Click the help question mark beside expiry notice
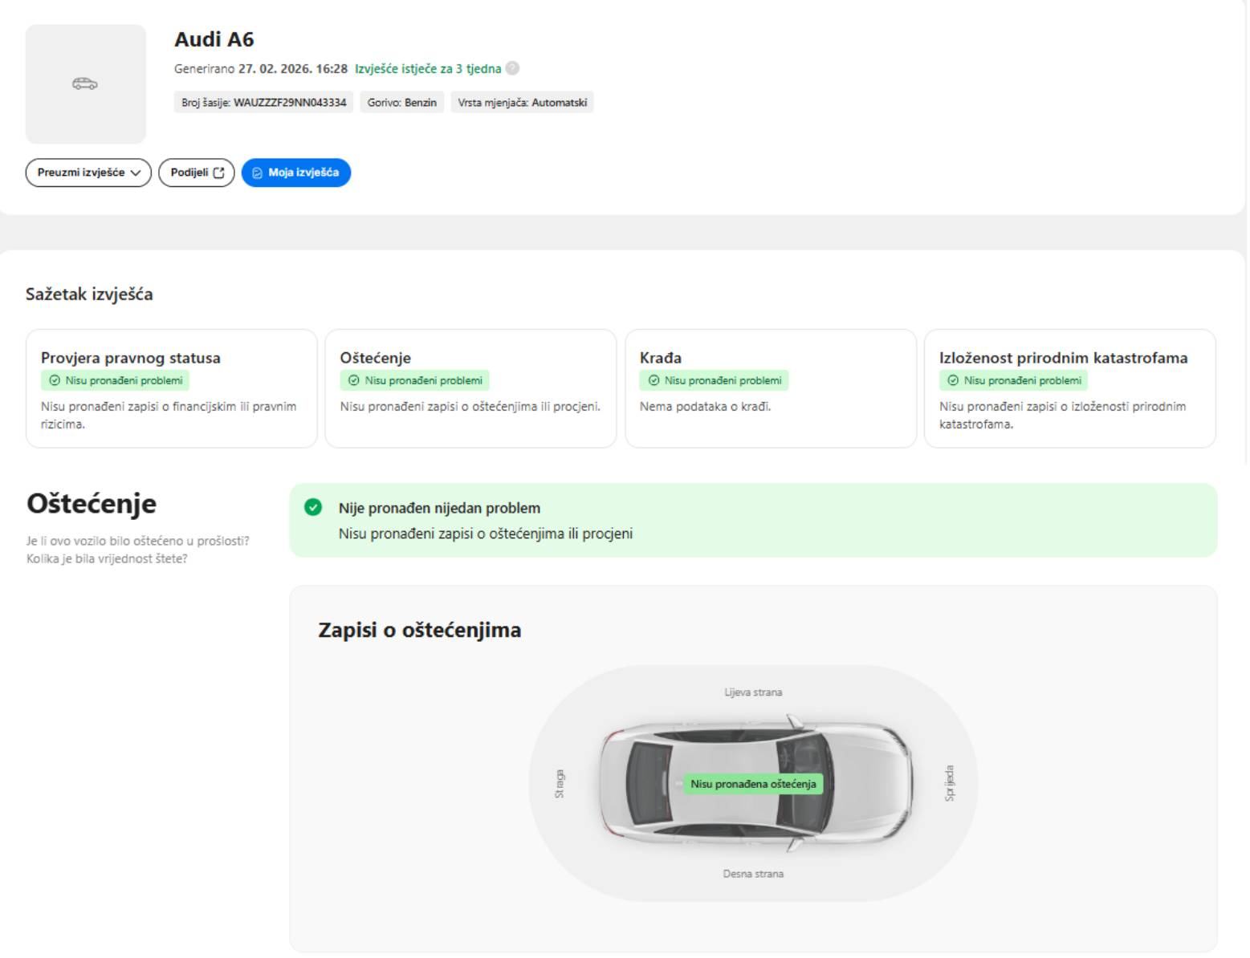The image size is (1250, 958). pyautogui.click(x=512, y=68)
